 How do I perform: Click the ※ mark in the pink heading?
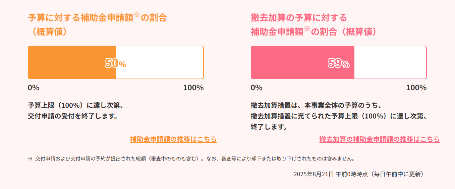point(307,29)
